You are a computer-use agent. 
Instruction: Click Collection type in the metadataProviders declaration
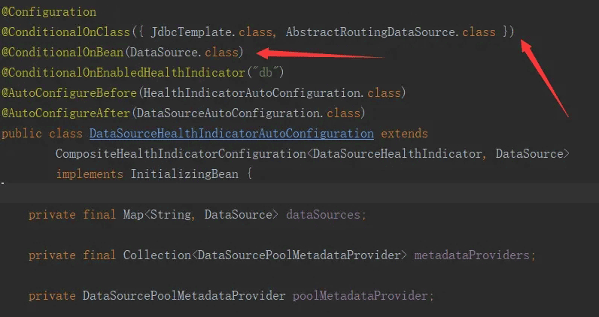[x=157, y=255]
